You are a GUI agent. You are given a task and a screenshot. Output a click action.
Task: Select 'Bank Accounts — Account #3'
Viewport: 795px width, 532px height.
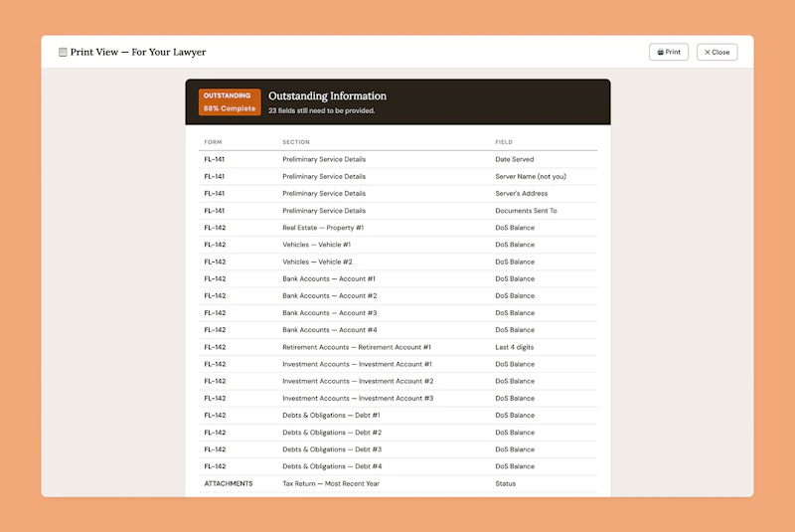coord(330,313)
